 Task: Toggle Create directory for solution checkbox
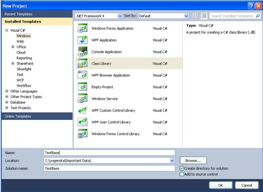point(182,168)
